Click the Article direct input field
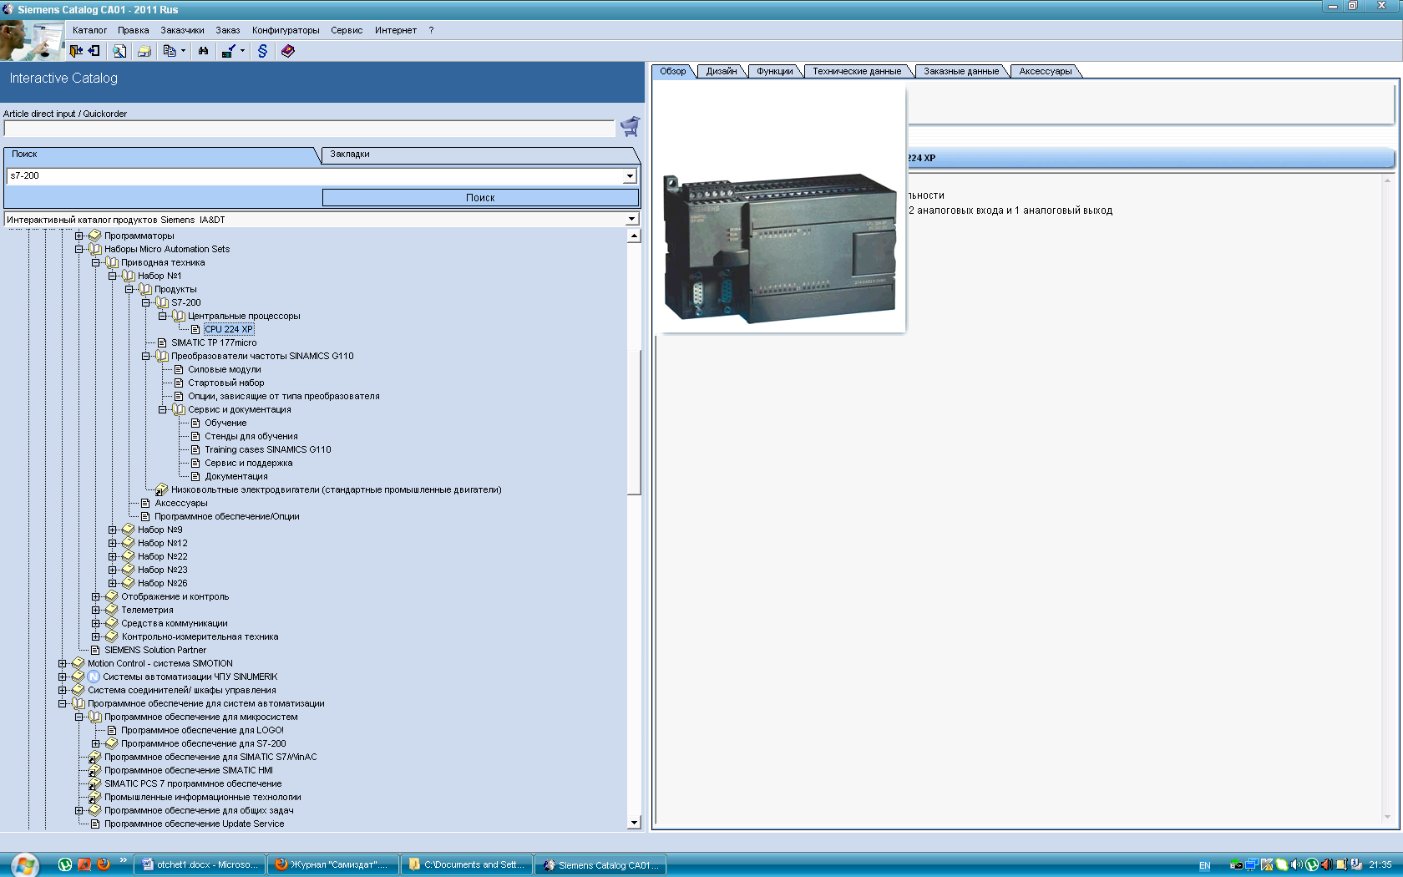Image resolution: width=1403 pixels, height=877 pixels. coord(309,129)
